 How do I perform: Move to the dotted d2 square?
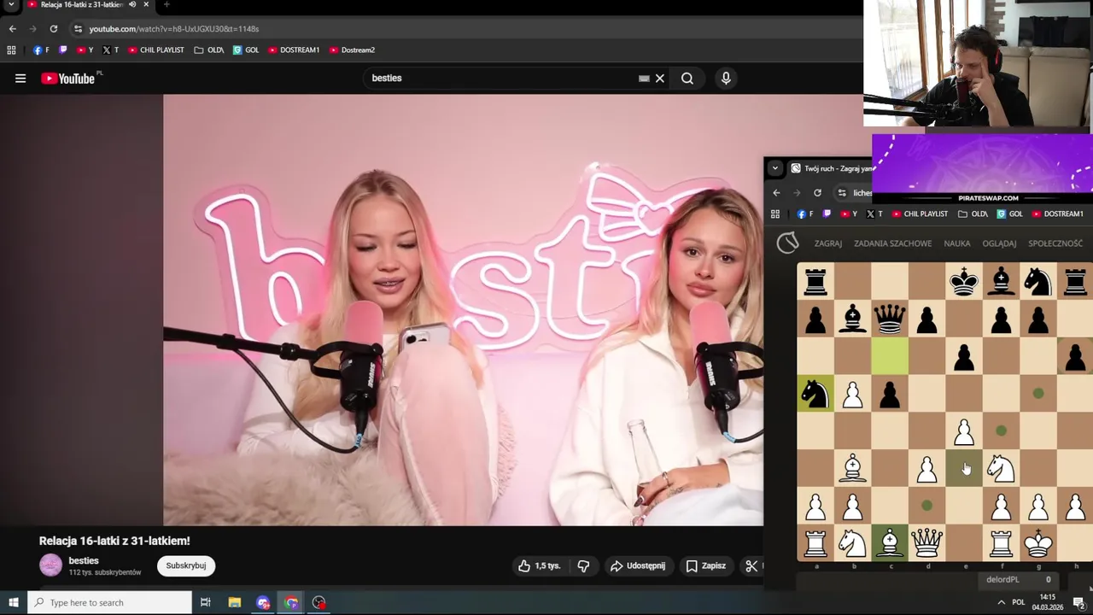[926, 506]
